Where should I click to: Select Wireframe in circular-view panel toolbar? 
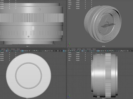pos(20,51)
